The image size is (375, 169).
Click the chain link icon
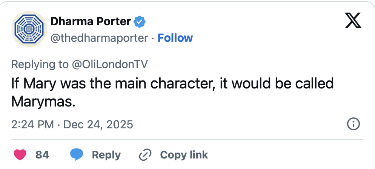[x=145, y=155]
